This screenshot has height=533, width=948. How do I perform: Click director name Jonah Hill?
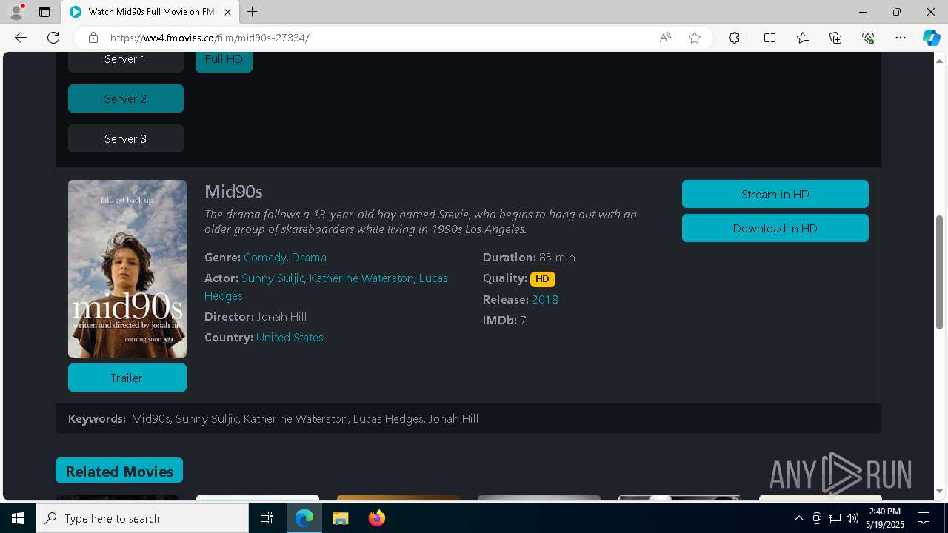pos(281,317)
